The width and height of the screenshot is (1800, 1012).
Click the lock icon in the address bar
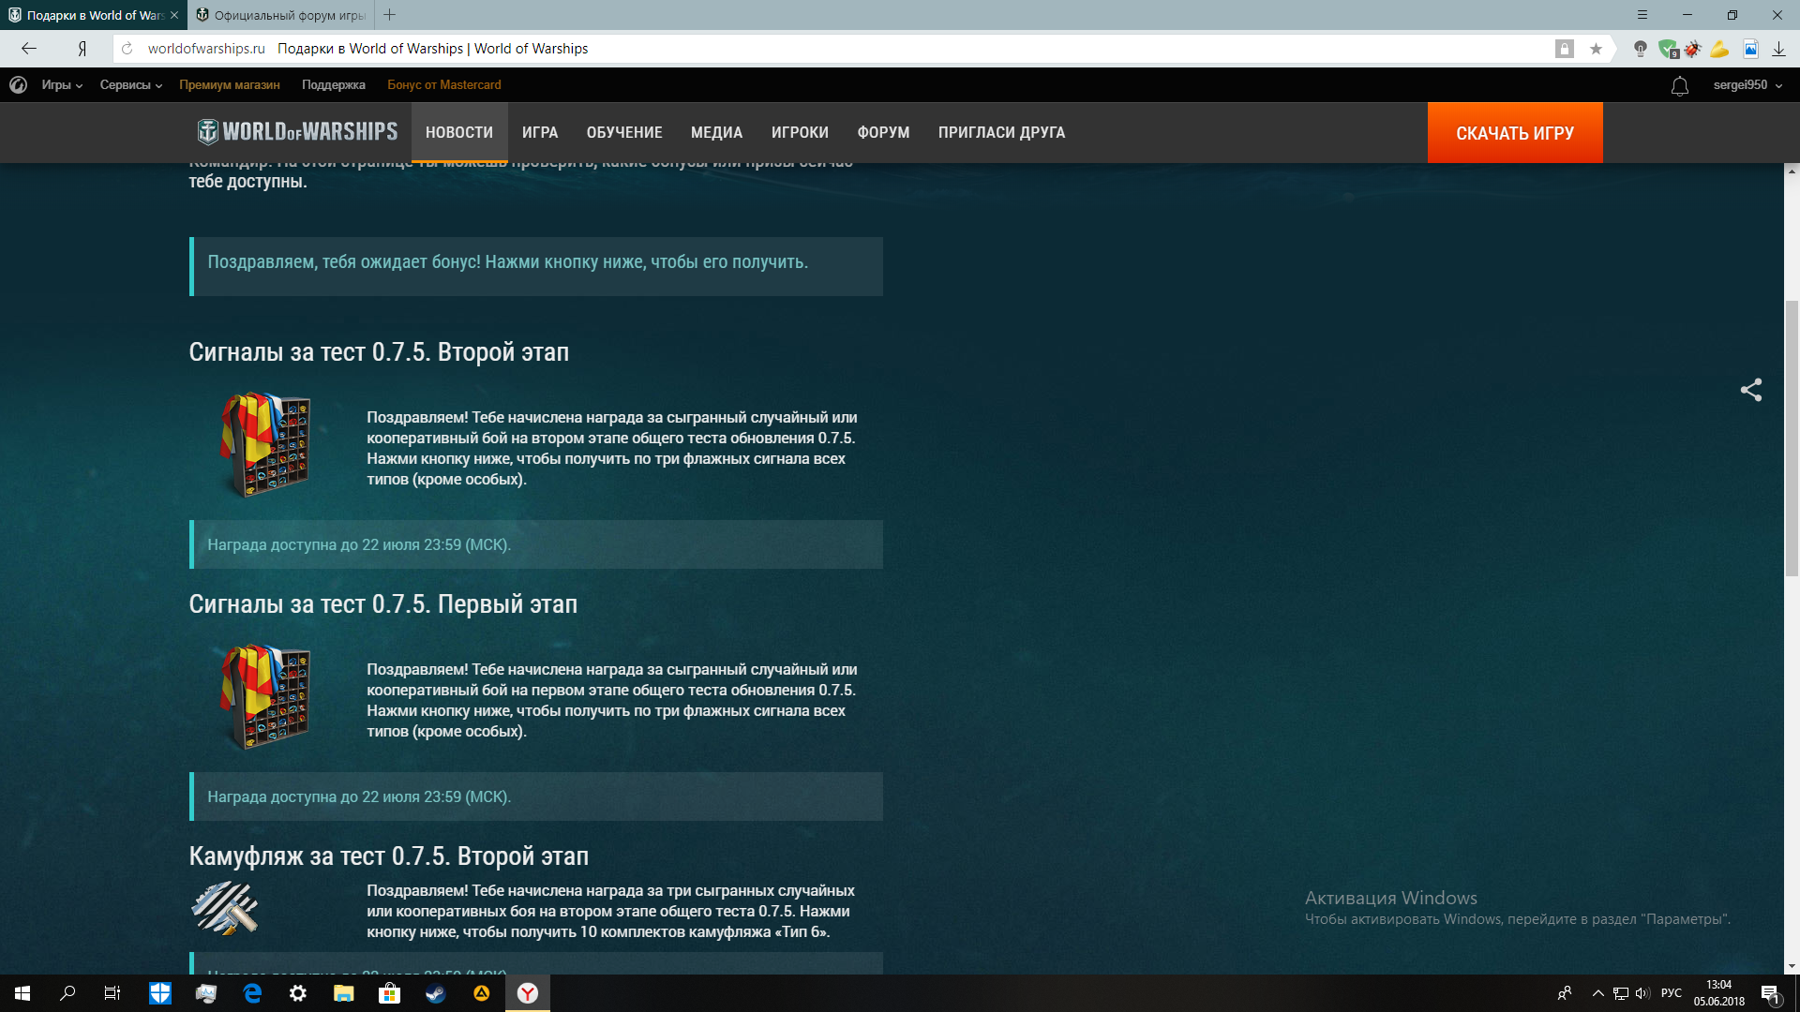[1565, 49]
